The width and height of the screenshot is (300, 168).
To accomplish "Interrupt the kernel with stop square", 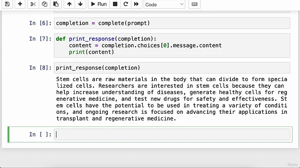I will [115, 4].
